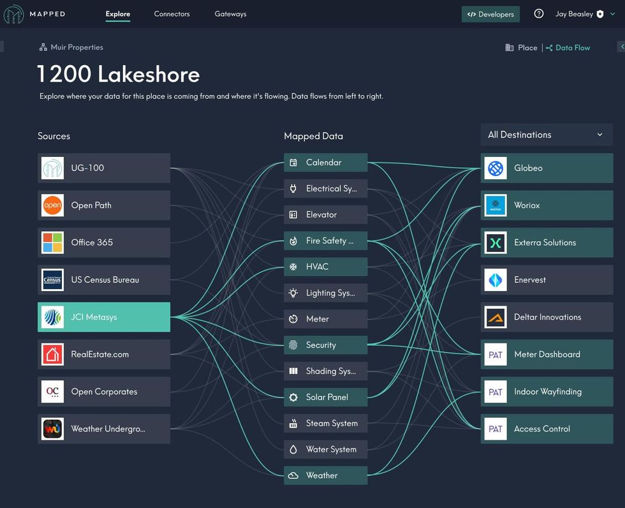Open the All Destinations dropdown

(x=547, y=135)
